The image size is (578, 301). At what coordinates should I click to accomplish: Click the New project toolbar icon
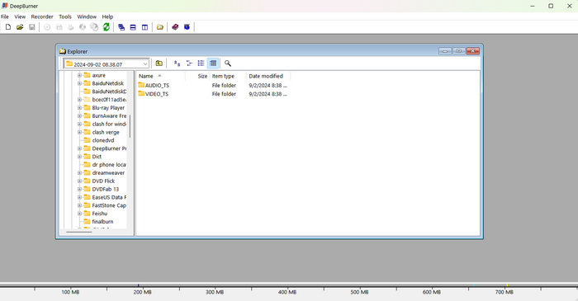point(8,27)
